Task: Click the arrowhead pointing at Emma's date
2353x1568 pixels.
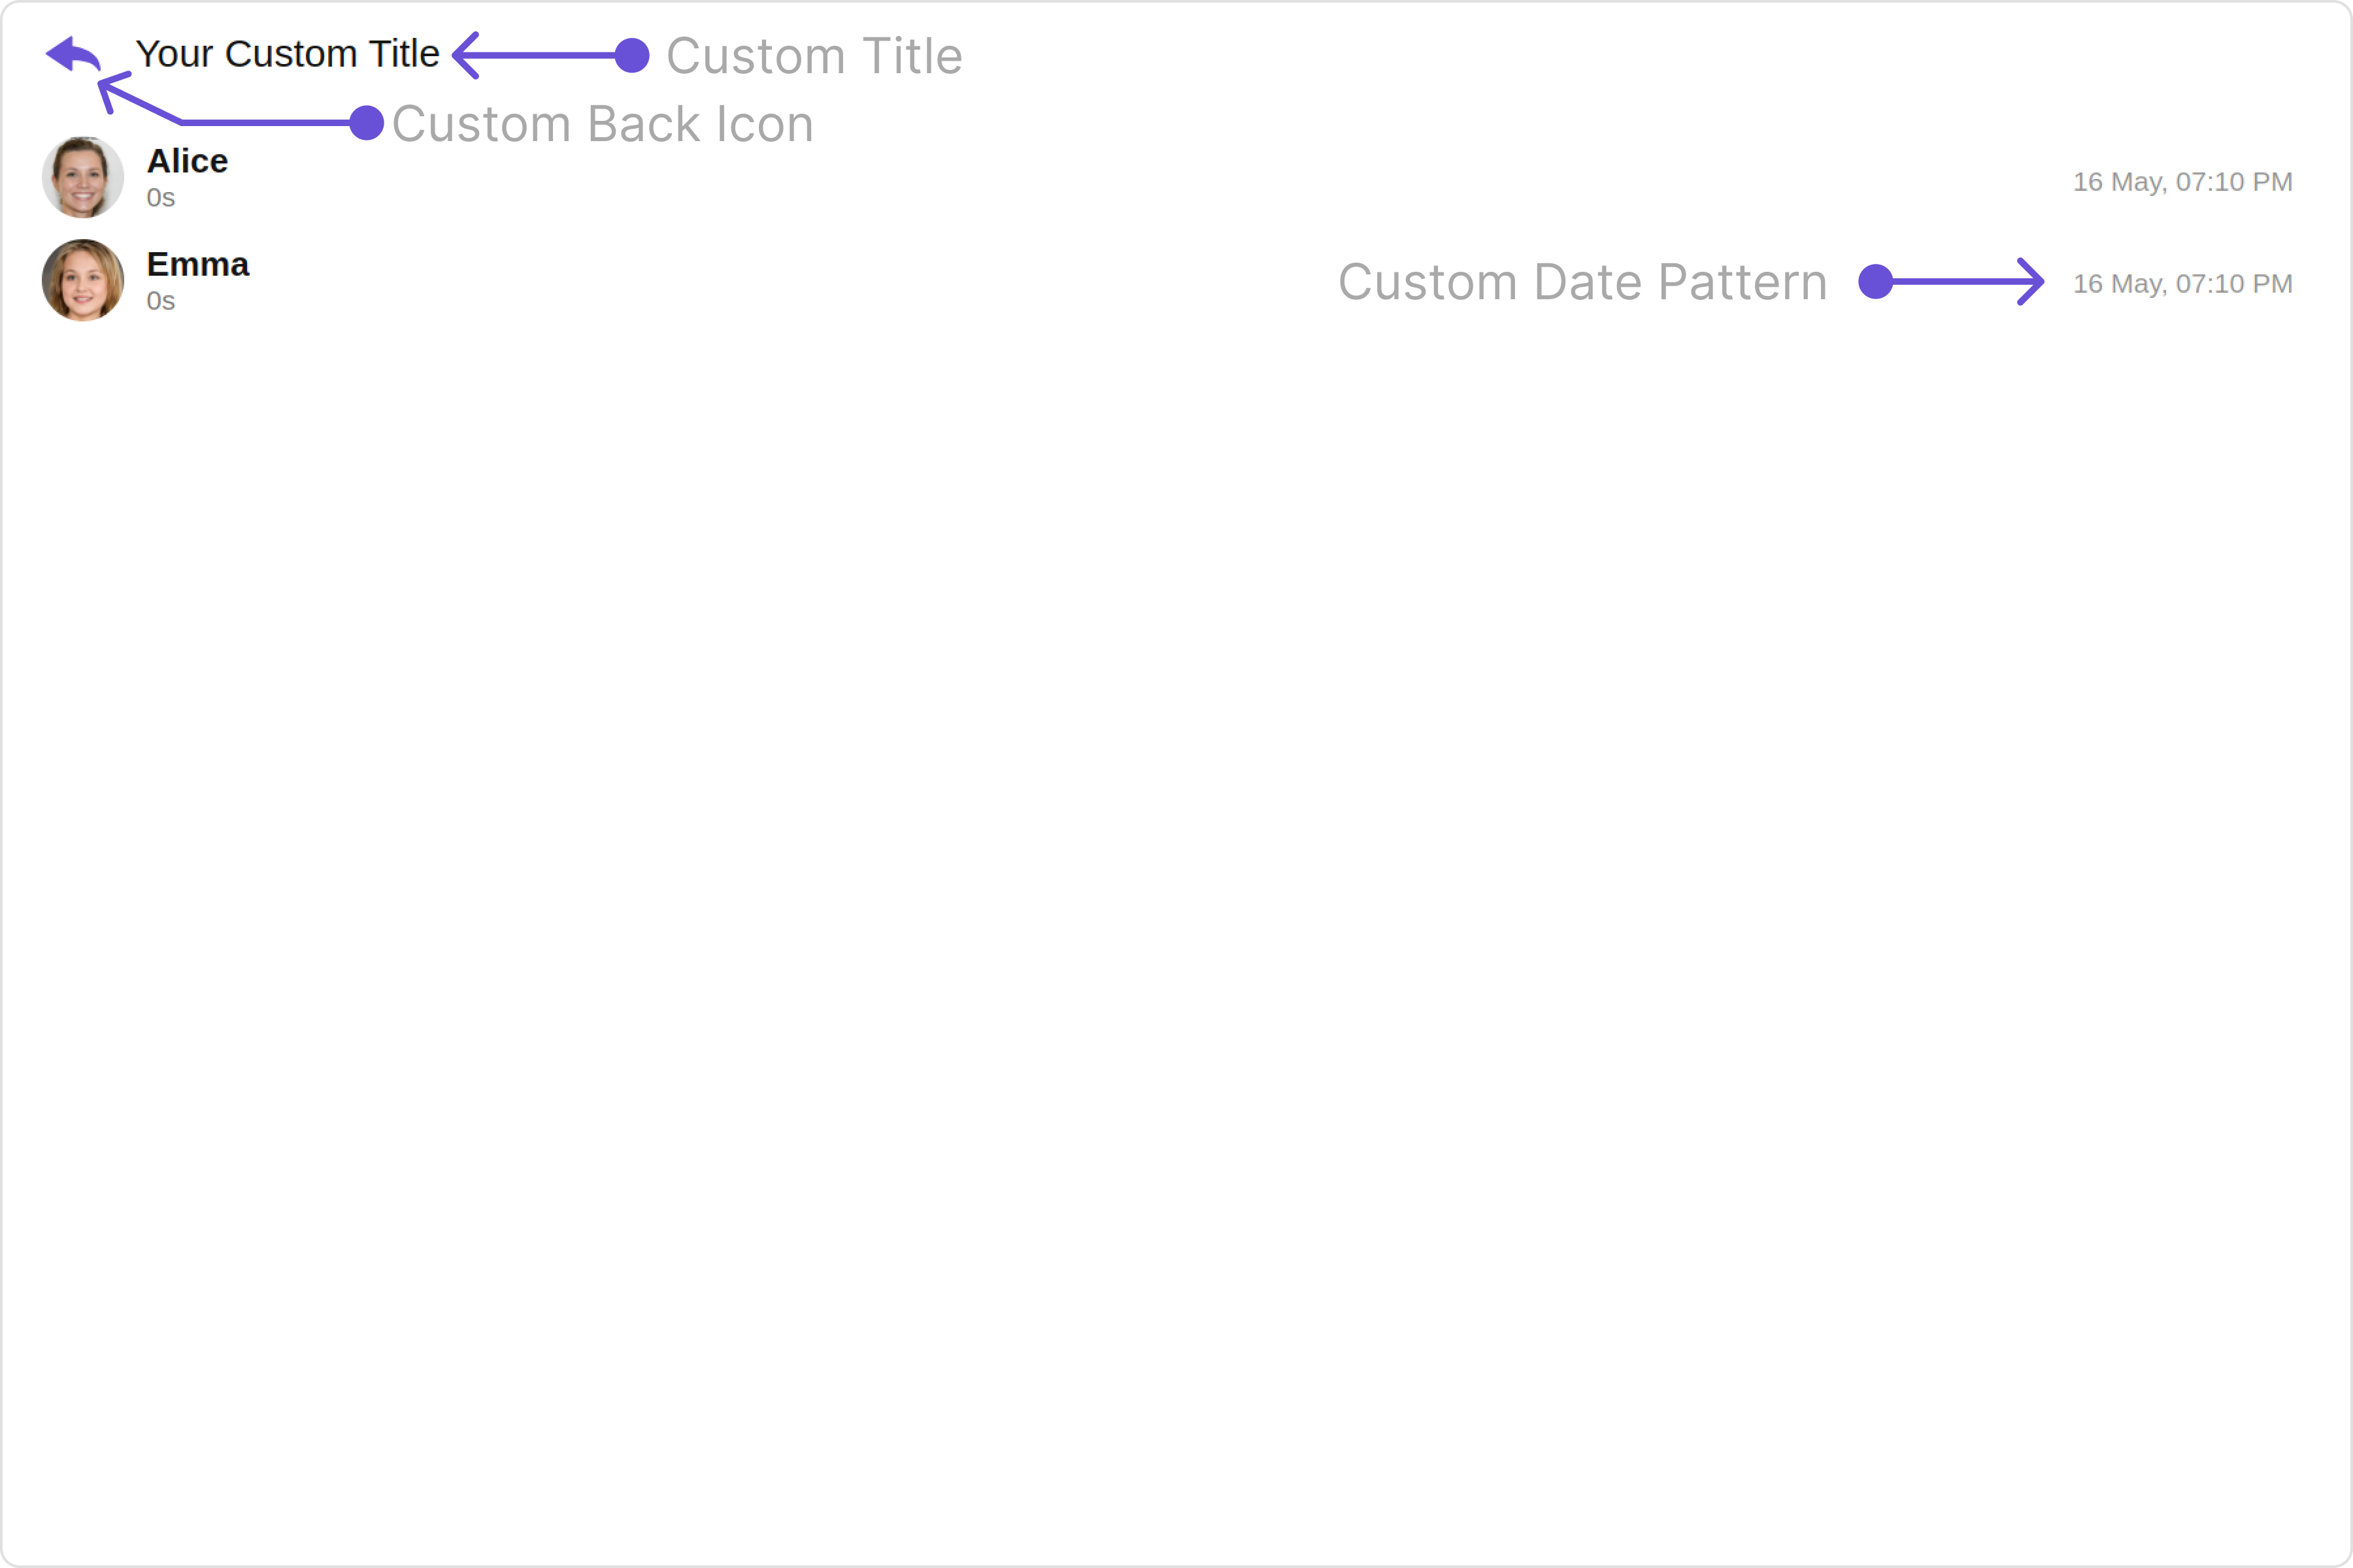Action: pos(2031,281)
